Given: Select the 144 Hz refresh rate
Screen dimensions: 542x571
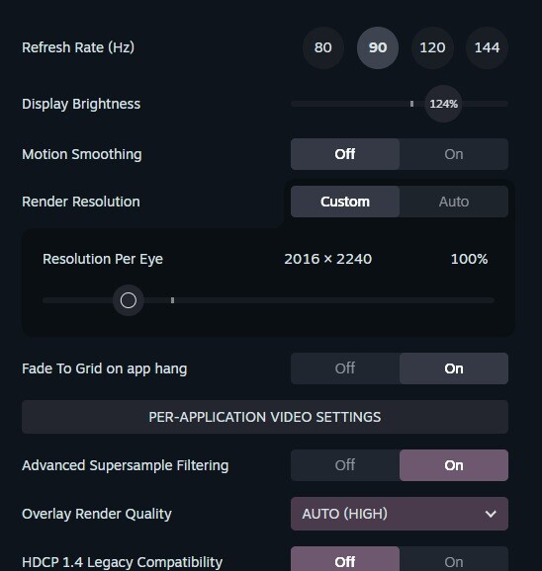Looking at the screenshot, I should click(x=487, y=47).
